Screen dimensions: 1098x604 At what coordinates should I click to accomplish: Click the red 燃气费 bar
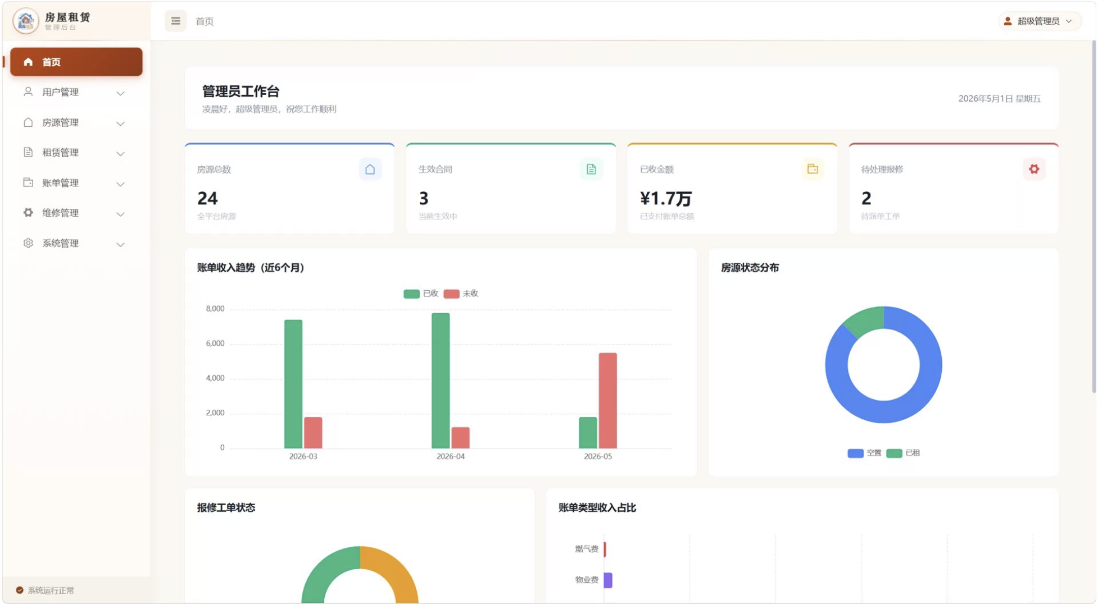(x=605, y=549)
